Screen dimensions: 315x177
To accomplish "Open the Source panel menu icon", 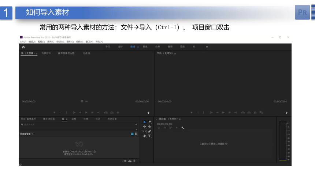I will point(37,54).
